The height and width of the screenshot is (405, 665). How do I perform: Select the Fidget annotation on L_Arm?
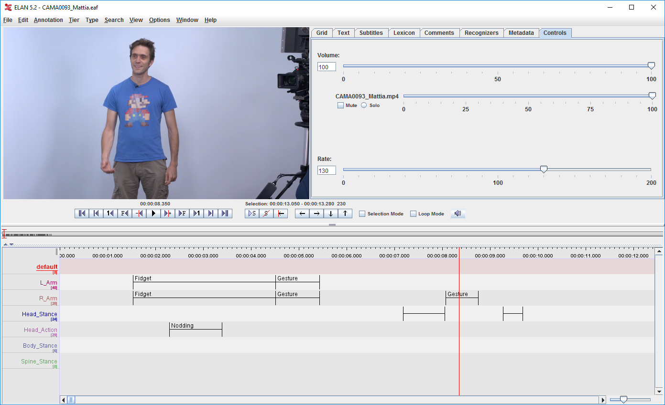pos(204,282)
